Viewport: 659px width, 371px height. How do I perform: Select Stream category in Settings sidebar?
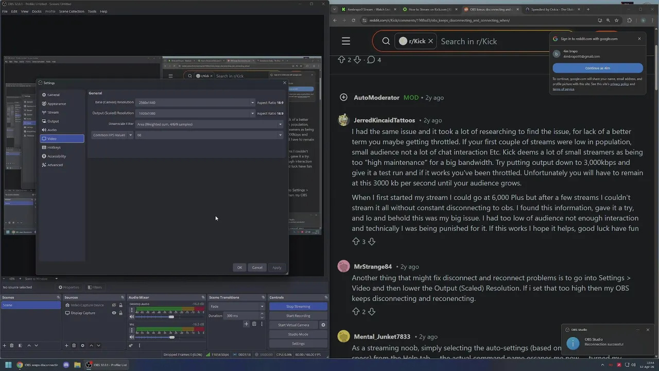(62, 112)
